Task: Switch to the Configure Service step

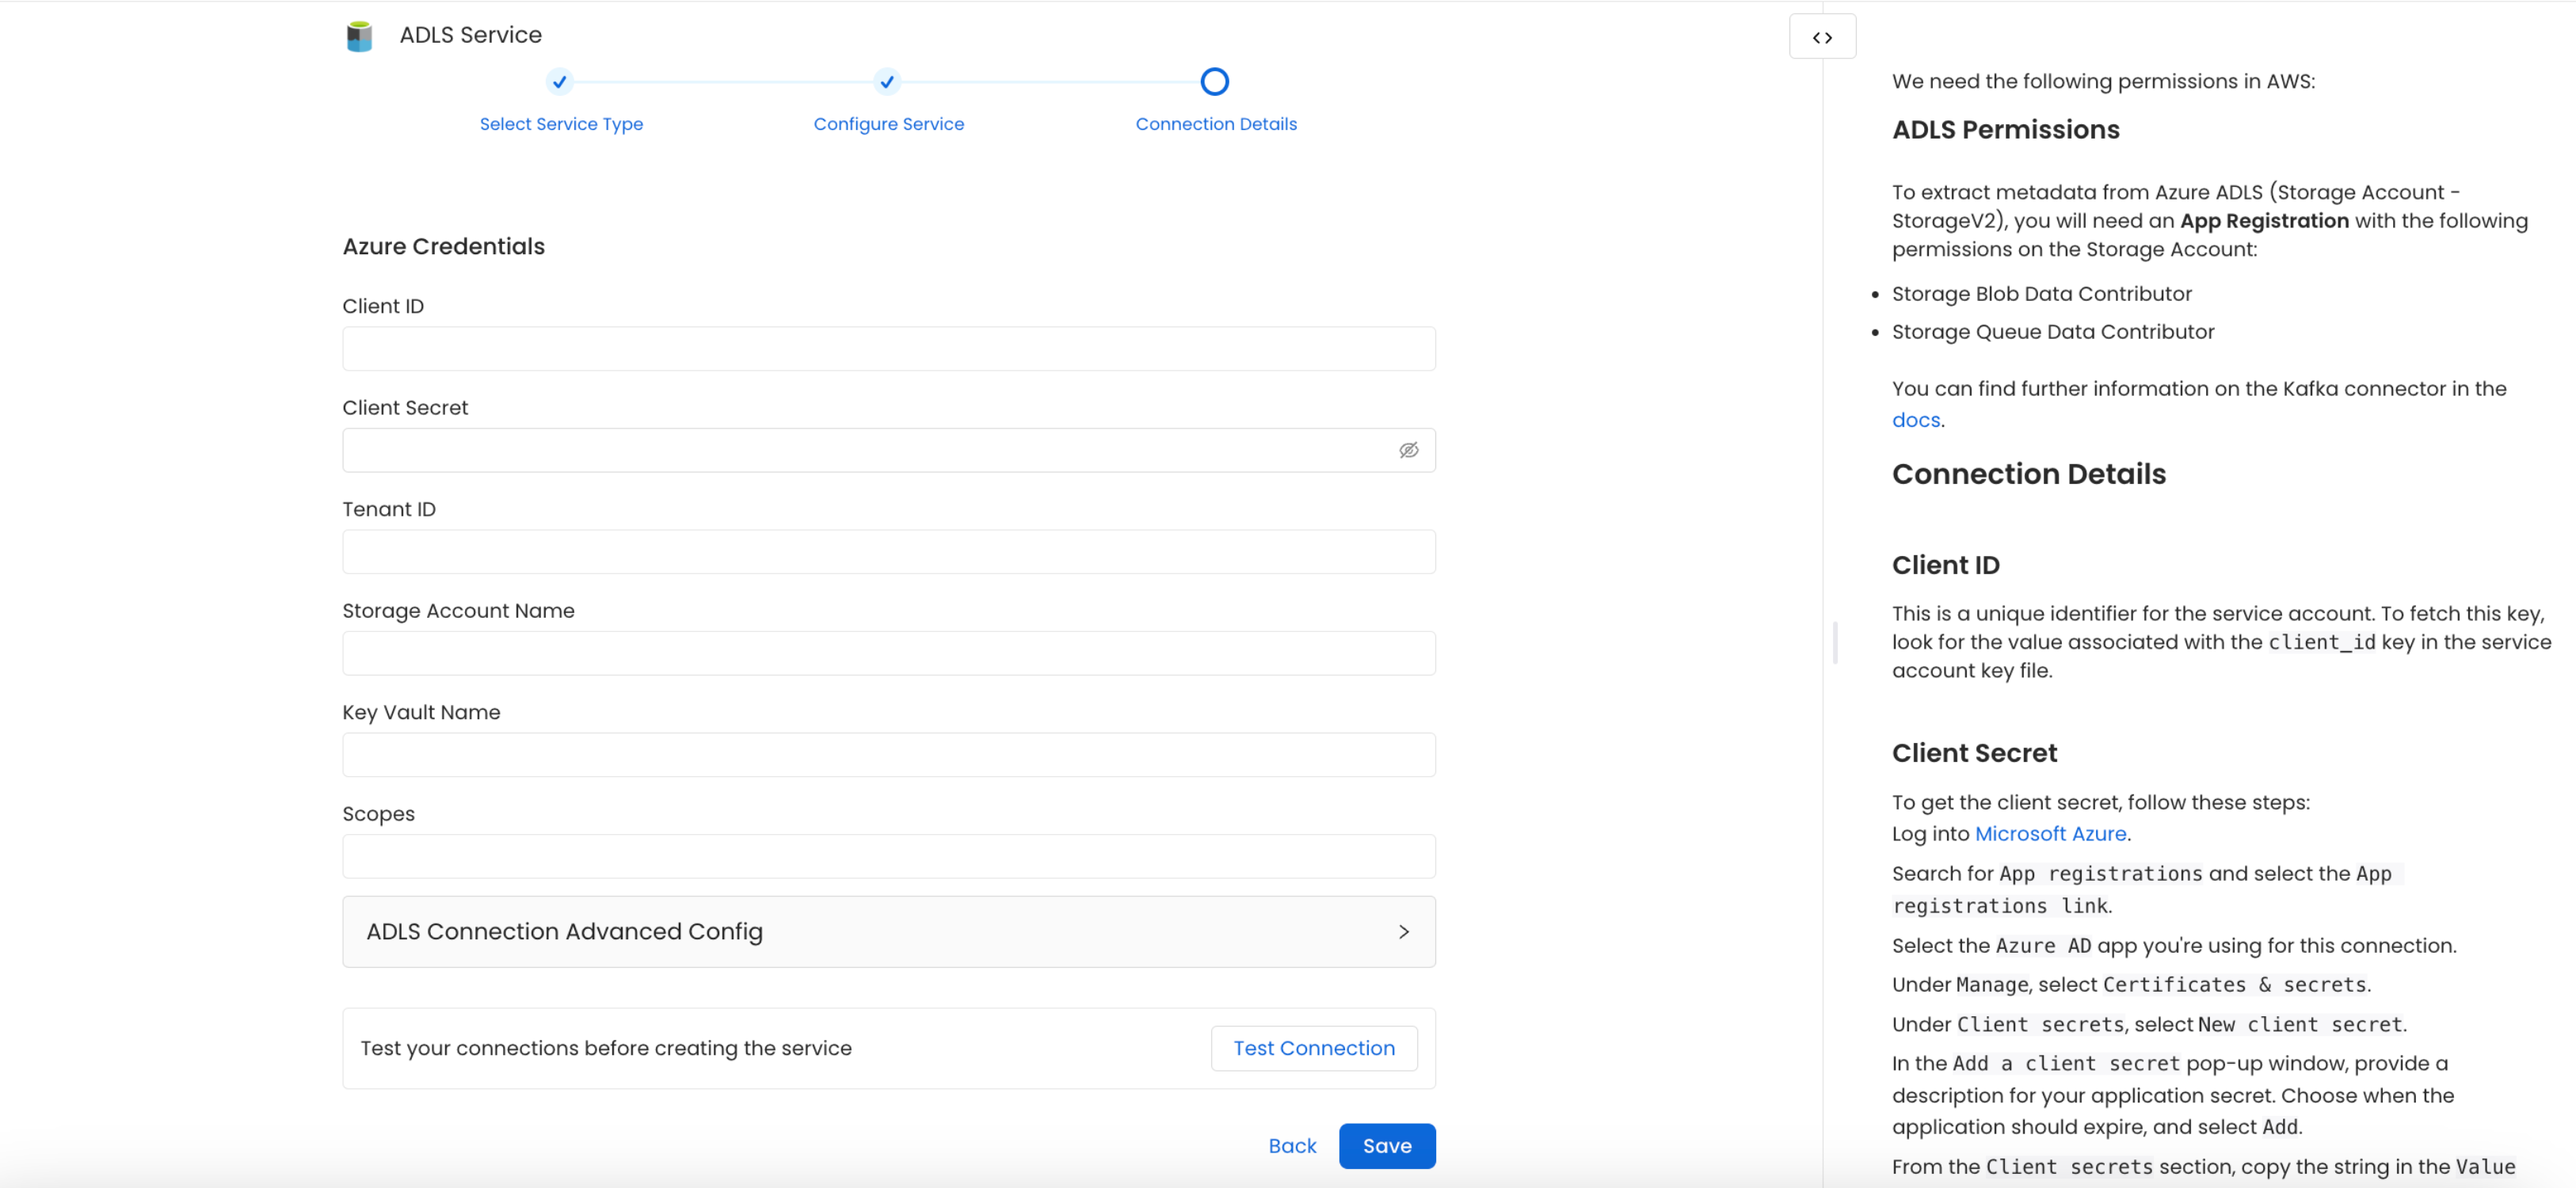Action: (x=888, y=124)
